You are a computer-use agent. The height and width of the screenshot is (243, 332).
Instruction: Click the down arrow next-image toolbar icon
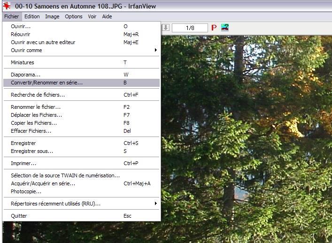166,28
